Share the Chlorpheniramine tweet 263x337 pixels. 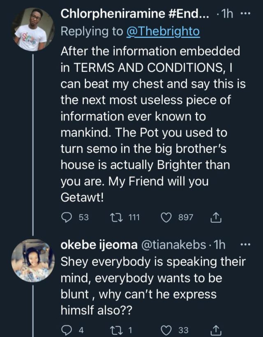215,217
